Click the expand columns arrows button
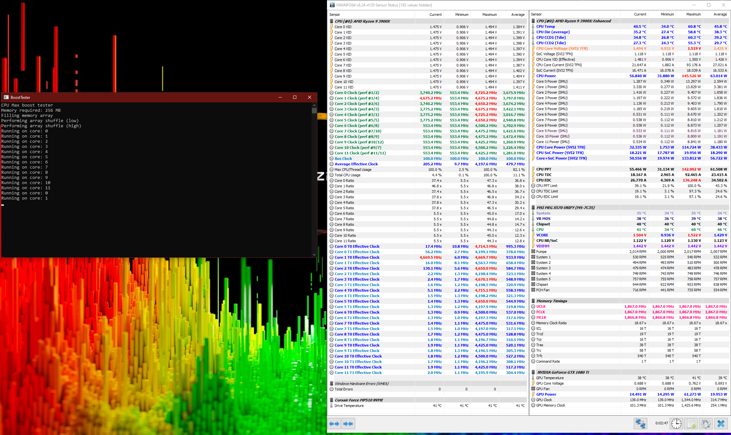731x435 pixels. coord(334,424)
